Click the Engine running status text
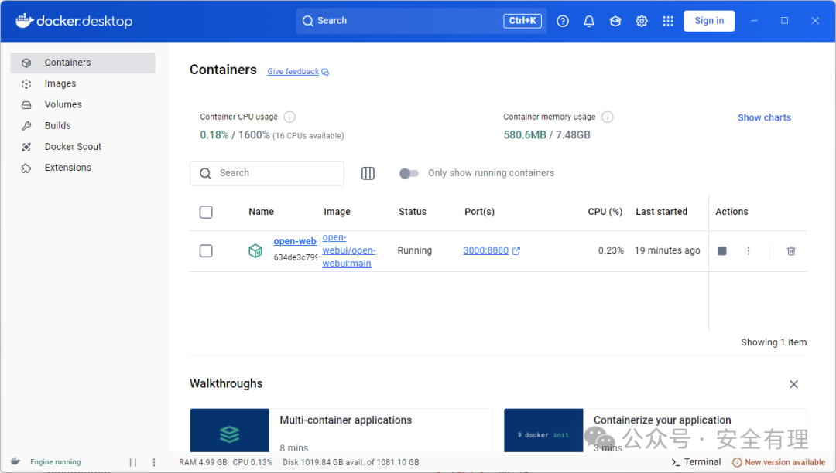 56,462
